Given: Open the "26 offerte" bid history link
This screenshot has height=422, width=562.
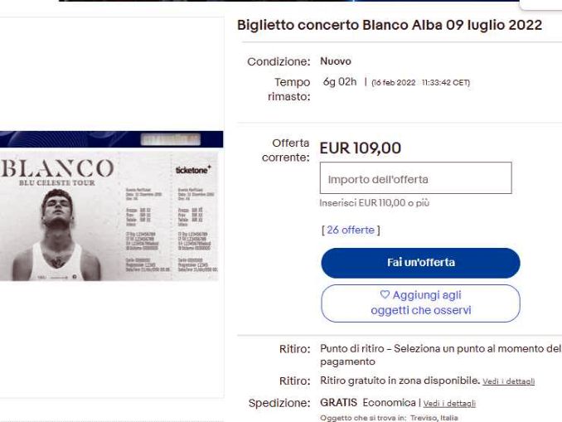Looking at the screenshot, I should pos(350,229).
